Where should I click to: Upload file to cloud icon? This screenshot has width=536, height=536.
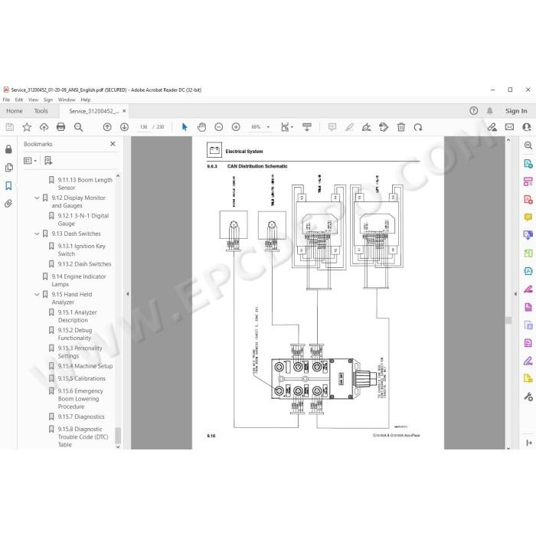coord(44,127)
